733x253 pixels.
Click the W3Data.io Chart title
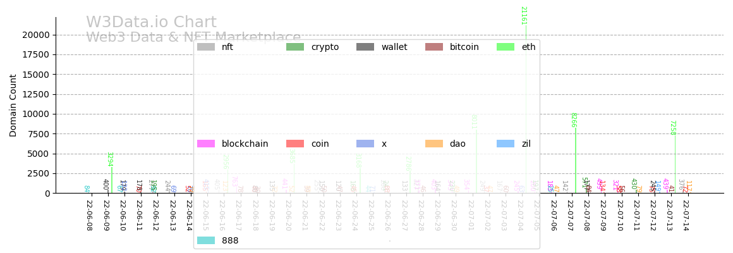(x=151, y=23)
